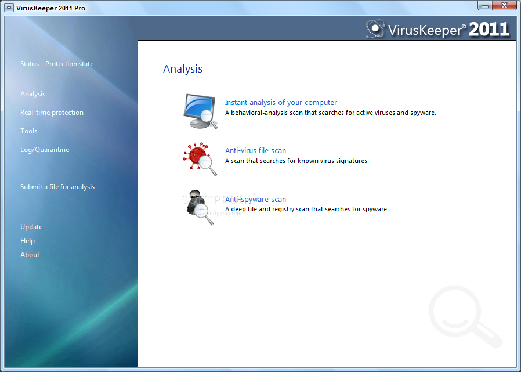Open the window system menu icon in title bar
This screenshot has height=372, width=521.
point(9,8)
